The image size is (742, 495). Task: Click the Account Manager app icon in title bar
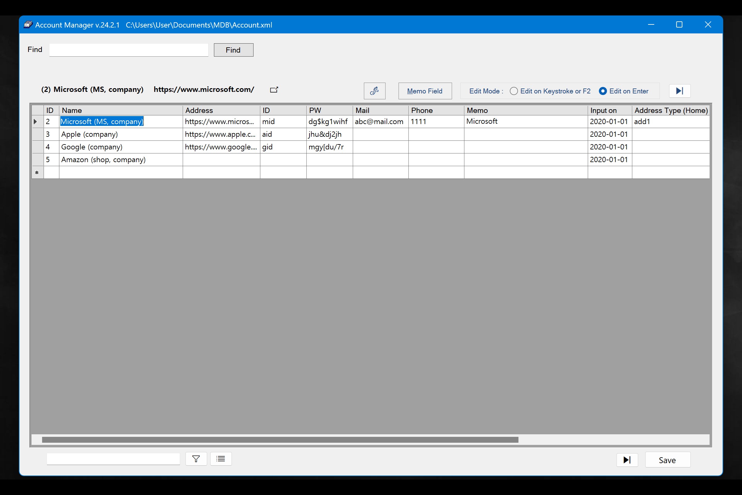[28, 25]
